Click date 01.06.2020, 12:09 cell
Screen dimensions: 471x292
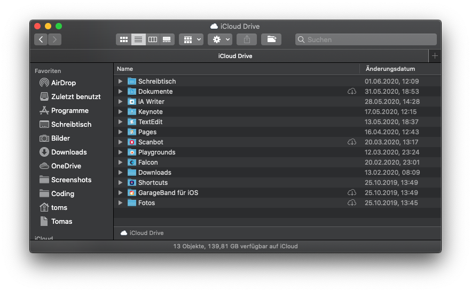[x=392, y=81]
